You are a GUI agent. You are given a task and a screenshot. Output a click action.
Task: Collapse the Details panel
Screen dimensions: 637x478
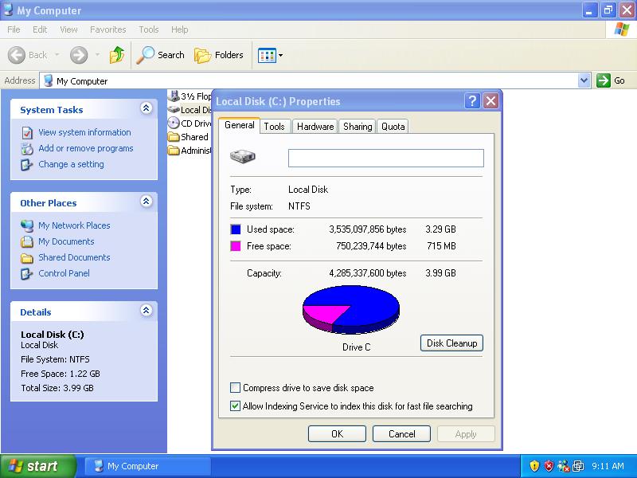click(147, 311)
